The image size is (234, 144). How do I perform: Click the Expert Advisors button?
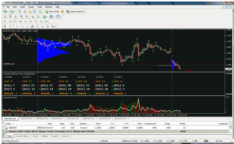[76, 12]
